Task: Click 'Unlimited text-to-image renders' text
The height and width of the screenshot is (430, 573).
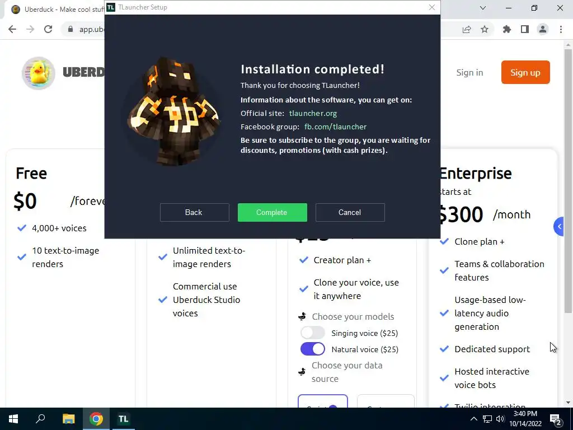Action: click(x=209, y=258)
